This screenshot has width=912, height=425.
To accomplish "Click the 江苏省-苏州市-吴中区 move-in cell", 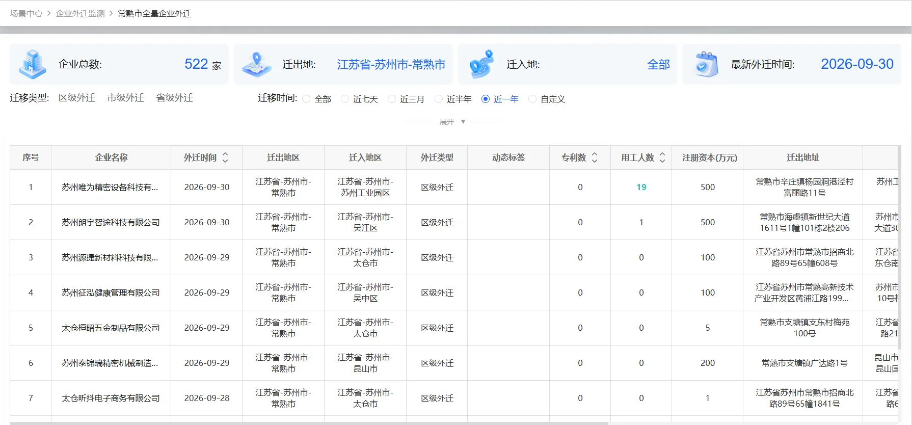I will coord(365,293).
